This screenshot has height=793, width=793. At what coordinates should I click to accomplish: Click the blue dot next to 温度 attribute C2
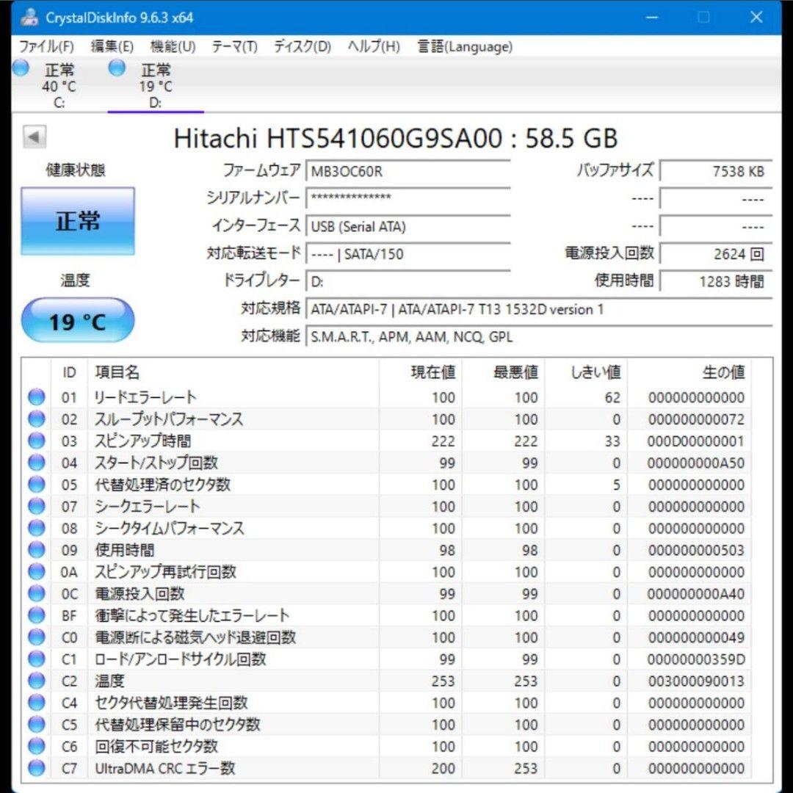point(36,681)
